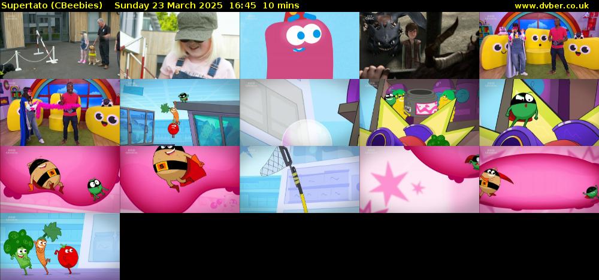Open Supertato and pea pink tunnel thumbnail
Viewport: 599px width, 280px height.
click(539, 179)
